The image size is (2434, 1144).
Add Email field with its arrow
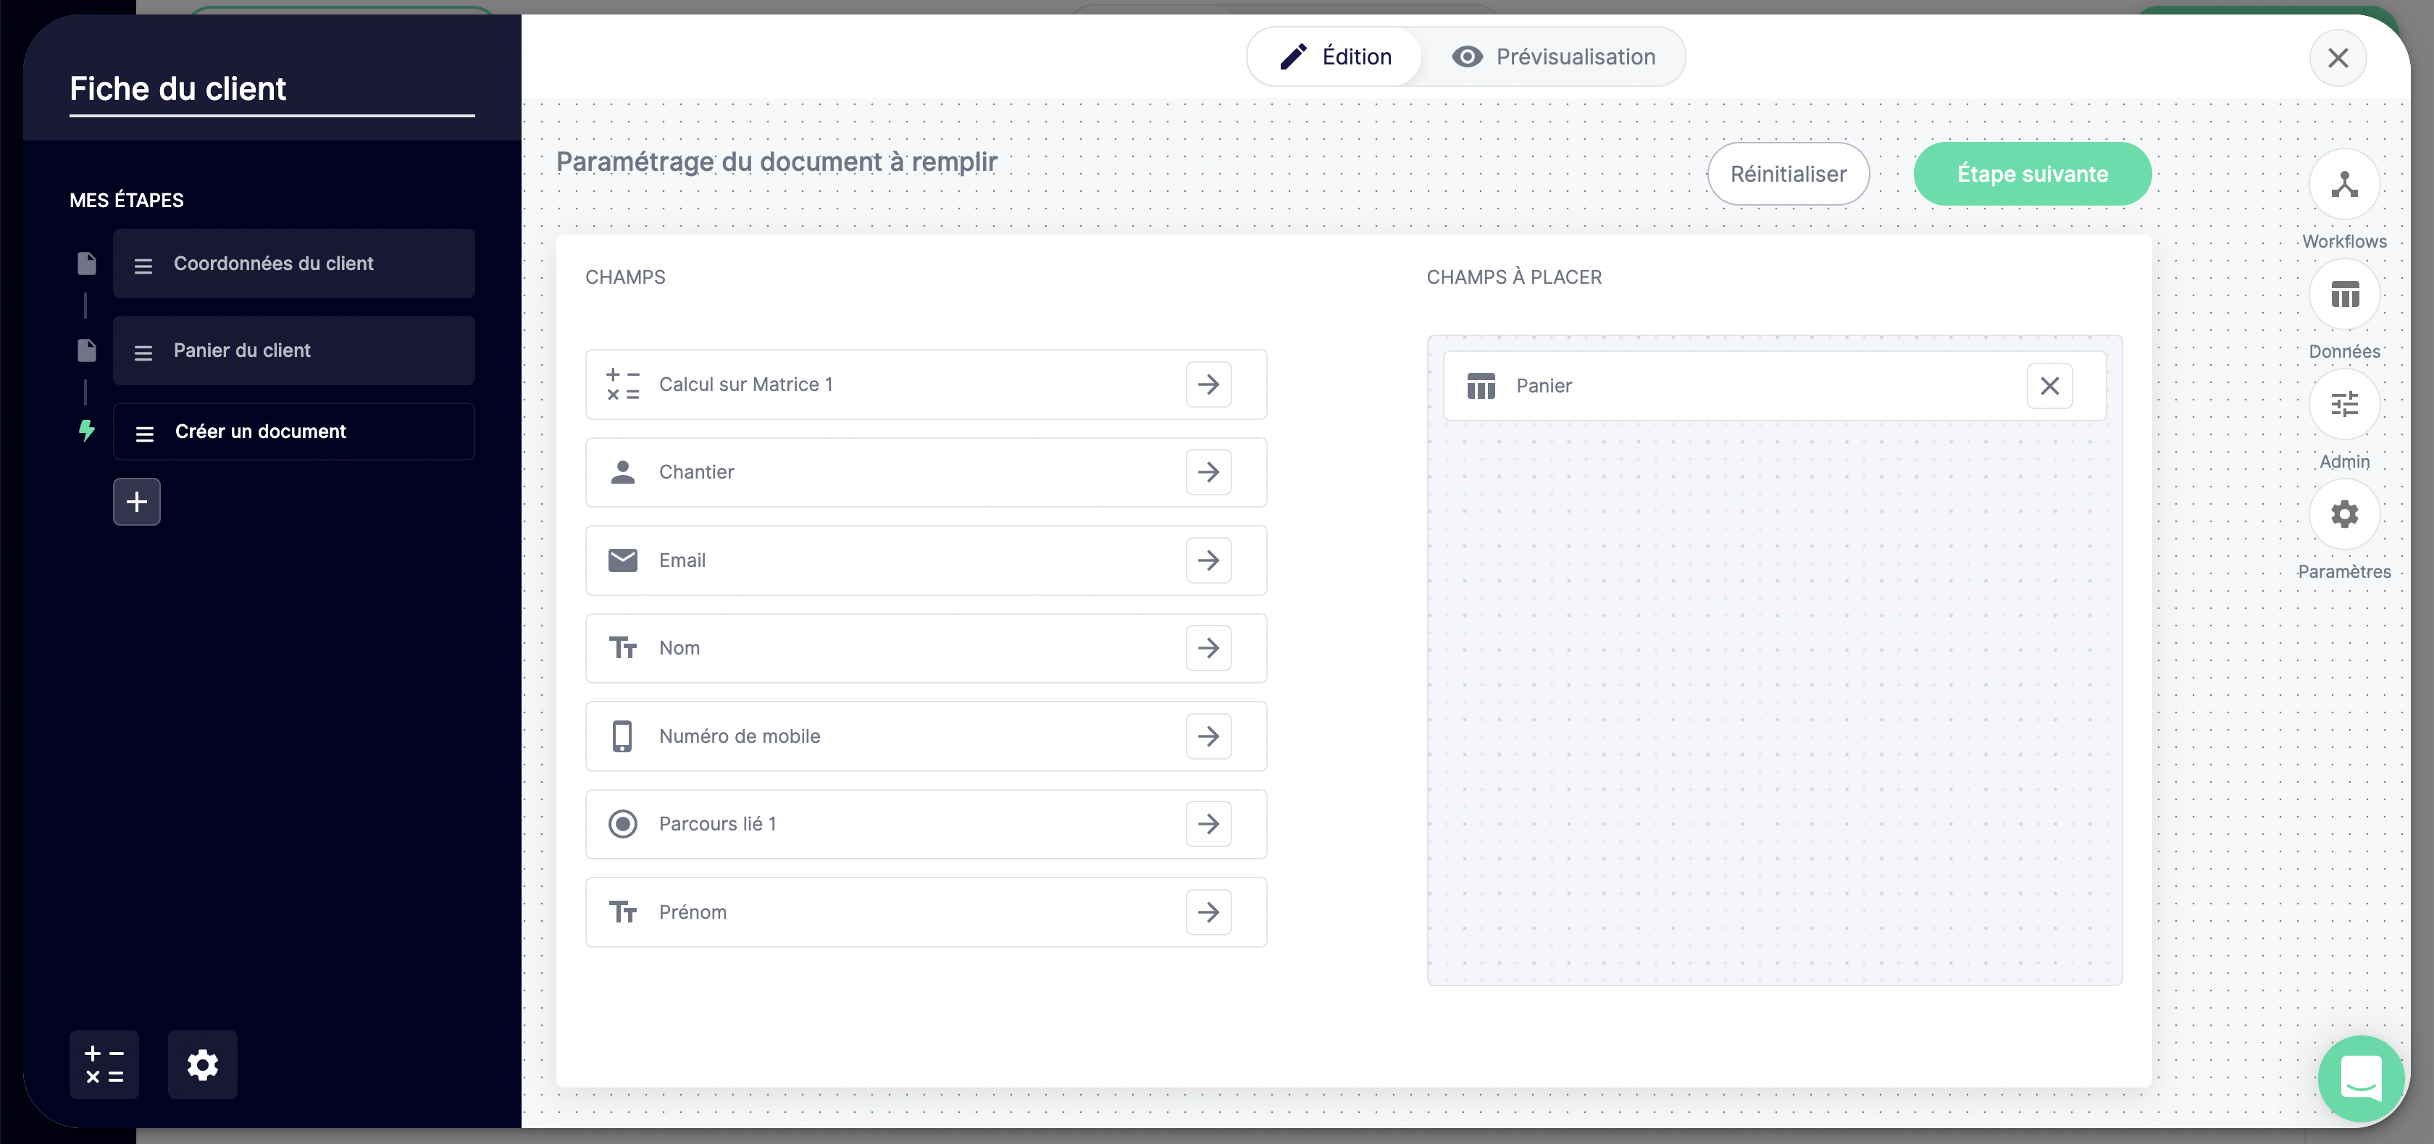(x=1208, y=560)
